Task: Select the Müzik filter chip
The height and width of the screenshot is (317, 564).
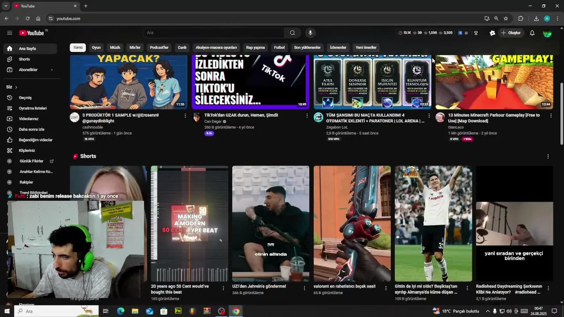Action: coord(115,48)
